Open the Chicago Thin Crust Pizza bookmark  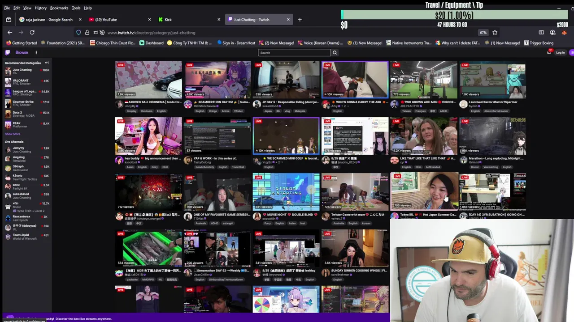[x=113, y=43]
